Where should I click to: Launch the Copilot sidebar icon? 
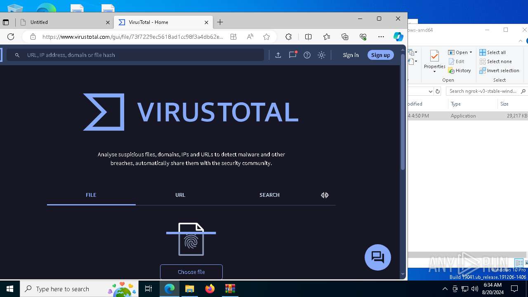[398, 37]
